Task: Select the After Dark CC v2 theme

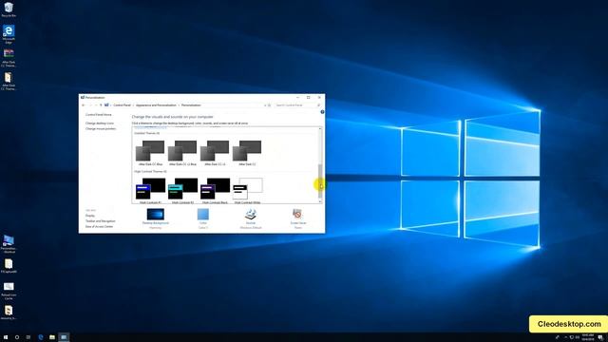Action: tap(215, 153)
